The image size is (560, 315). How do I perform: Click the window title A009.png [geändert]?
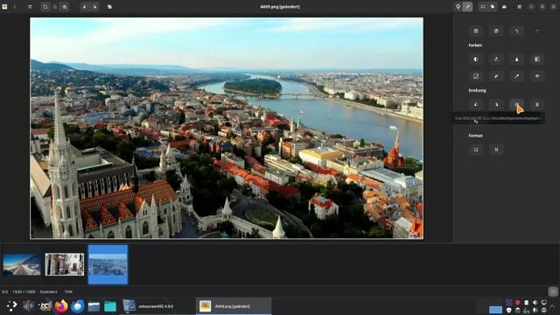tap(280, 7)
